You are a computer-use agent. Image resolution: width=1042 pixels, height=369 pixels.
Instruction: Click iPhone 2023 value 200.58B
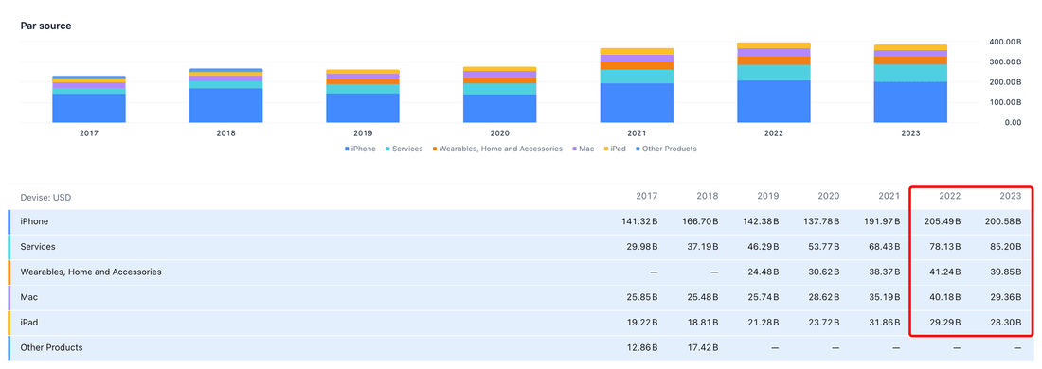pyautogui.click(x=1003, y=221)
